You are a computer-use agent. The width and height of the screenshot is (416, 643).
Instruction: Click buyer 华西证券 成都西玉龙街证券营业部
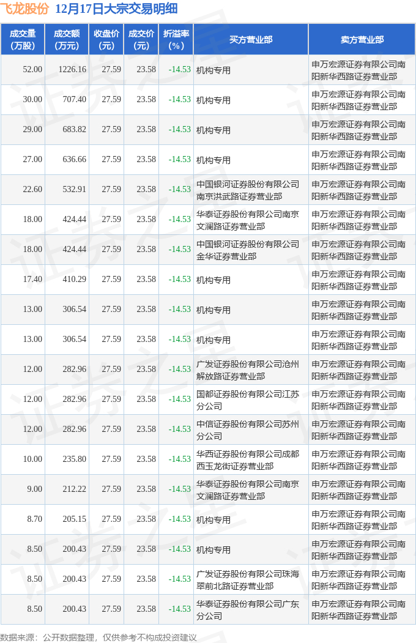[248, 459]
